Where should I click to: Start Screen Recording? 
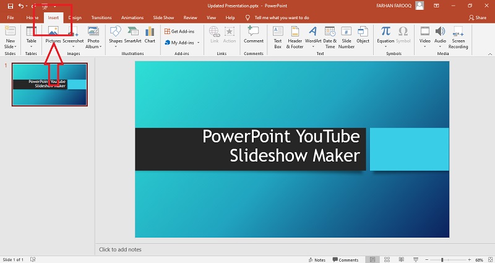point(458,37)
